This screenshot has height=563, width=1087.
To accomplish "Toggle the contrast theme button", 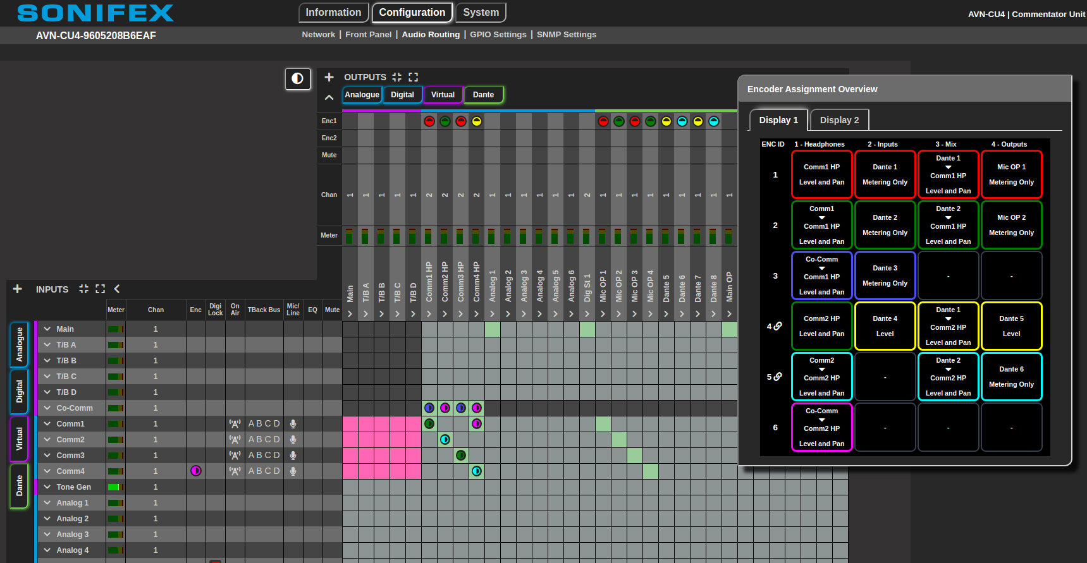I will 297,79.
